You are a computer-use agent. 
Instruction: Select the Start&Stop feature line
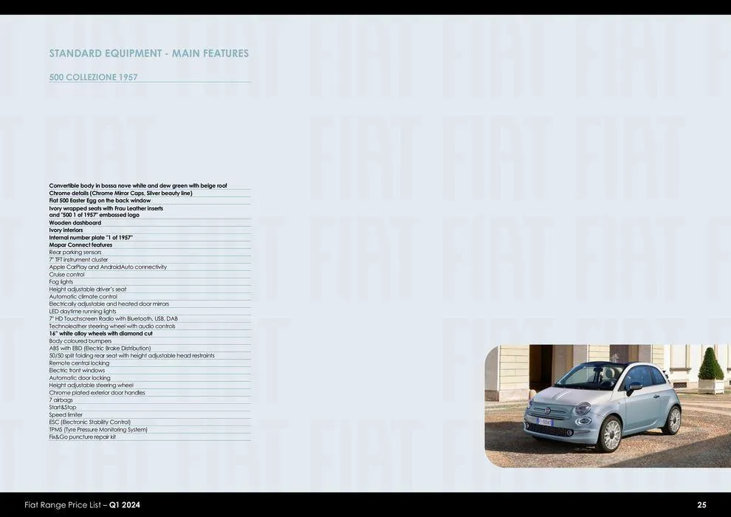[x=64, y=406]
